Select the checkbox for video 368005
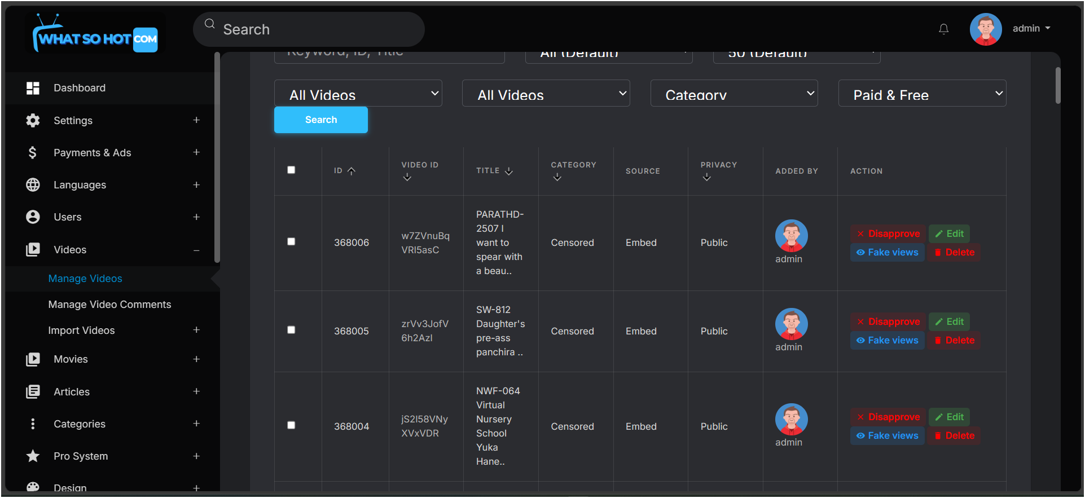The width and height of the screenshot is (1085, 498). 291,330
